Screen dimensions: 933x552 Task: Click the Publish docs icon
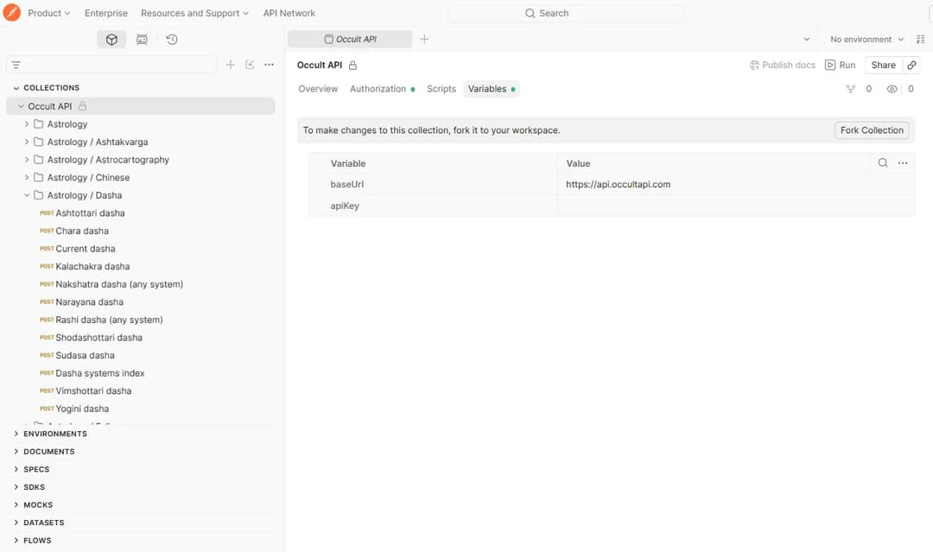click(754, 65)
